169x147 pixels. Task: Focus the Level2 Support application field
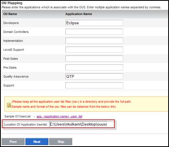click(x=94, y=50)
